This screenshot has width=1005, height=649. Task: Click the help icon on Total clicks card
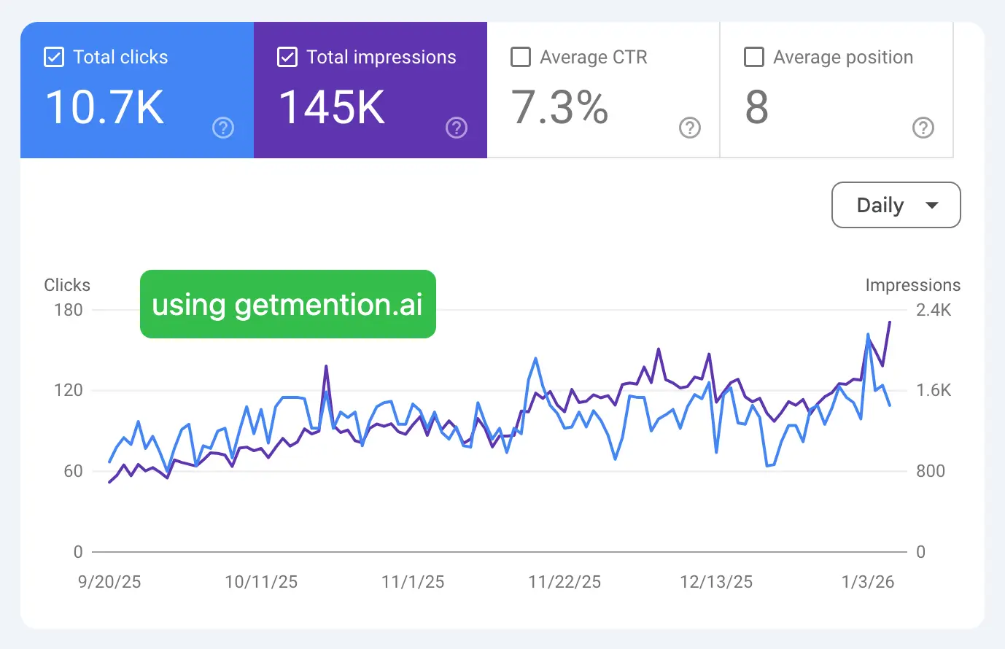[x=223, y=128]
